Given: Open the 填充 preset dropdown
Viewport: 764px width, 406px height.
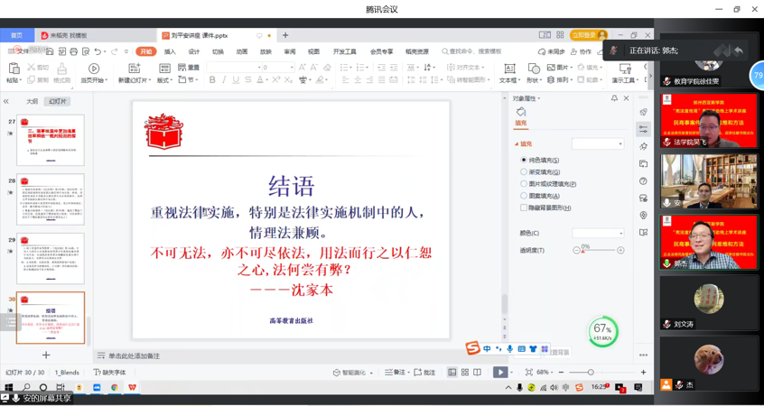Looking at the screenshot, I should (x=598, y=143).
